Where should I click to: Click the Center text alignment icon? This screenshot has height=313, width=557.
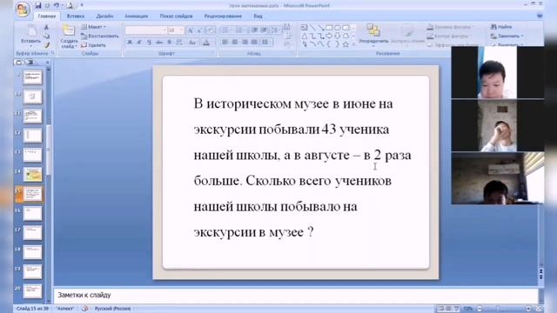pos(234,43)
